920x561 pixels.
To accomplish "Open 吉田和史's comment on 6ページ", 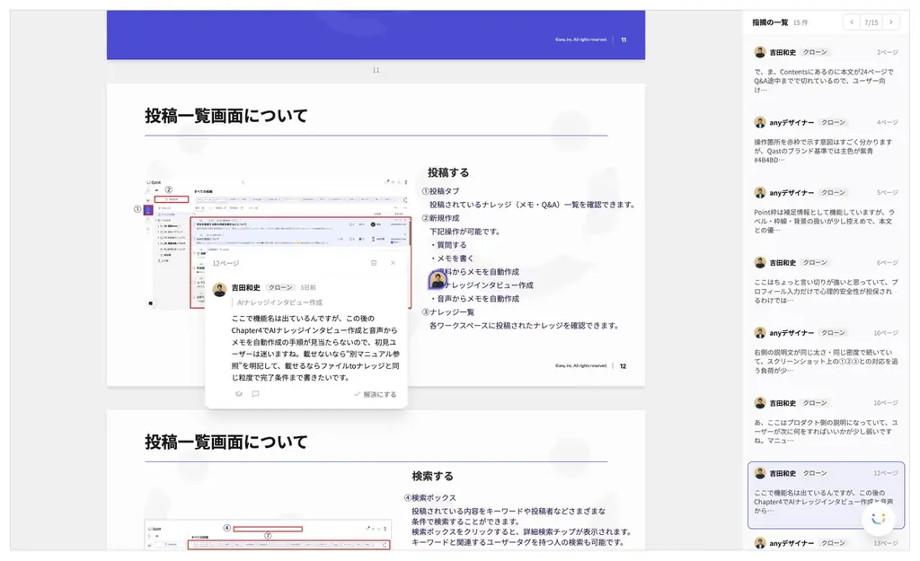I will (826, 281).
